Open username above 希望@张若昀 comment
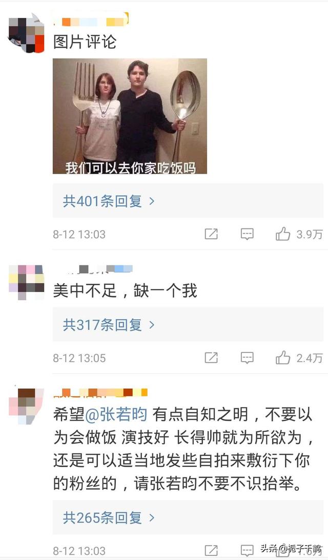Image resolution: width=328 pixels, height=560 pixels. pos(100,392)
